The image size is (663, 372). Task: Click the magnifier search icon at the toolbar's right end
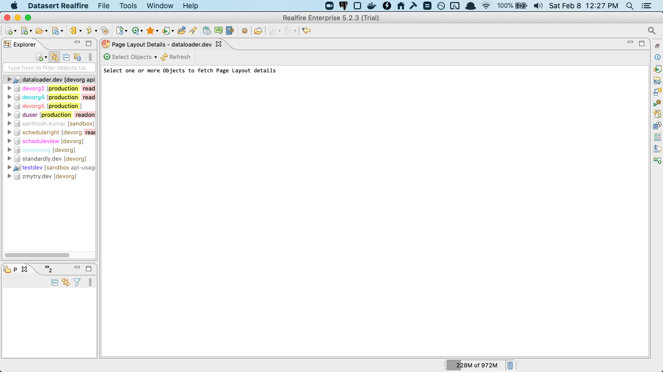click(652, 30)
